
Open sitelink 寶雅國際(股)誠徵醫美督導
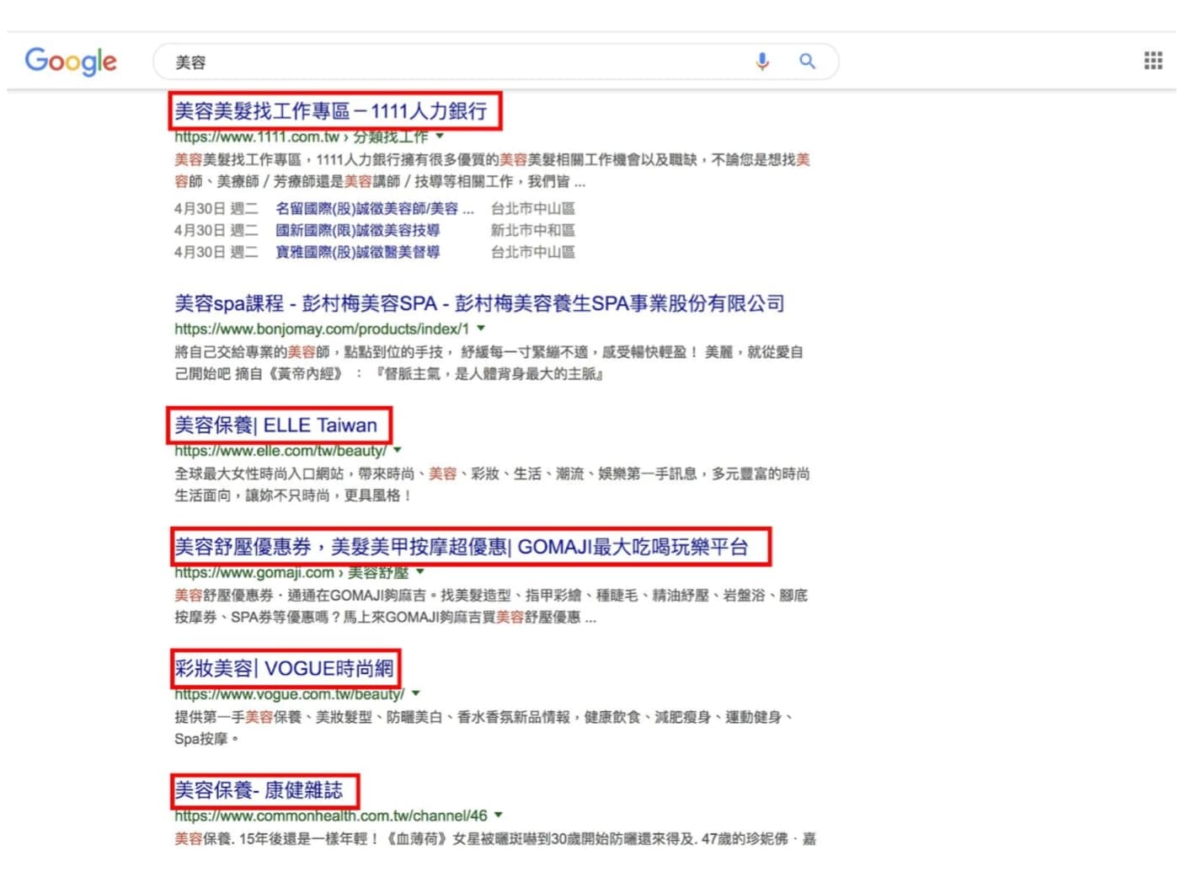[x=357, y=252]
